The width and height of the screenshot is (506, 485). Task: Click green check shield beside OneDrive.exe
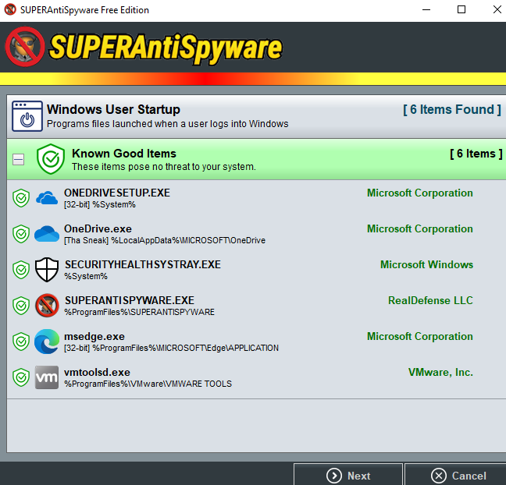[21, 234]
